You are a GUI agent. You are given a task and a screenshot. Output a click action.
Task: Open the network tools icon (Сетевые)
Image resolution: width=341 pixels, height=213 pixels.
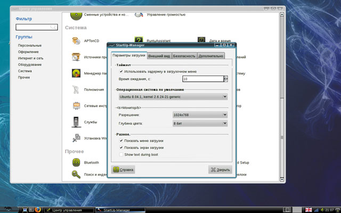pyautogui.click(x=76, y=106)
